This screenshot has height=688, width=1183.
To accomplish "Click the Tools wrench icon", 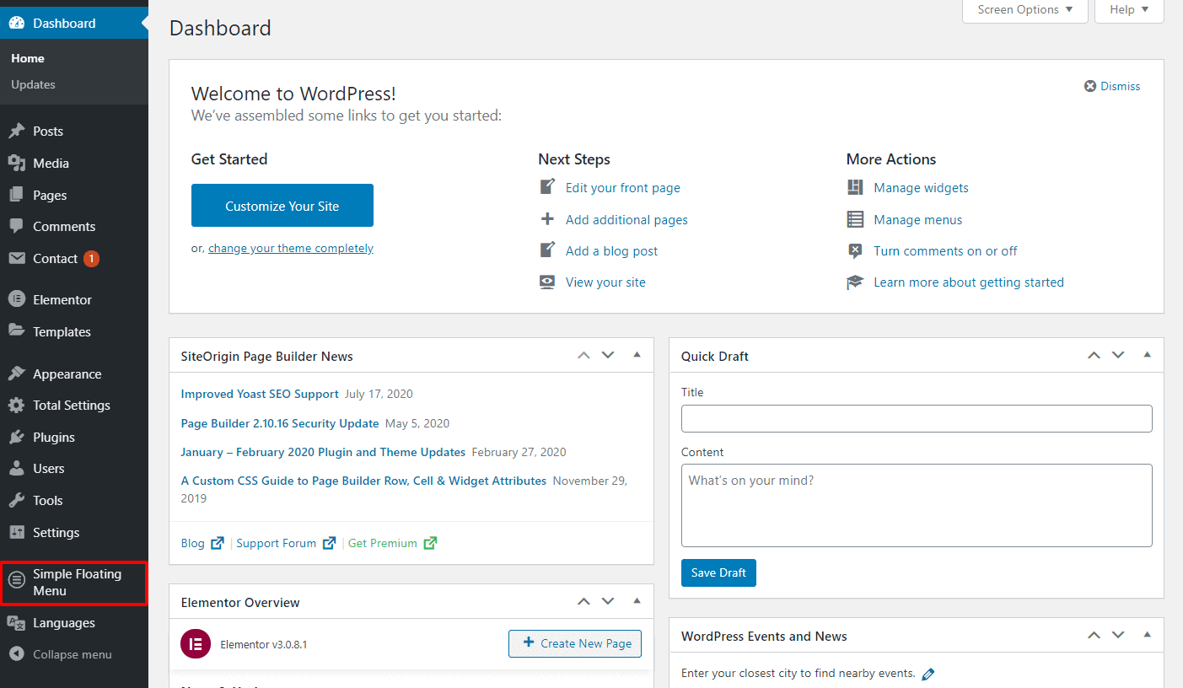I will point(17,501).
